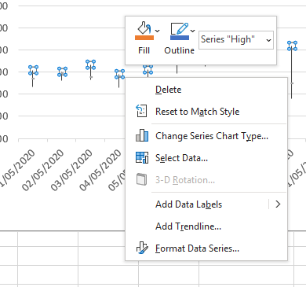Viewport: 306px width, 287px height.
Task: Click the Outline pen icon
Action: 180,28
